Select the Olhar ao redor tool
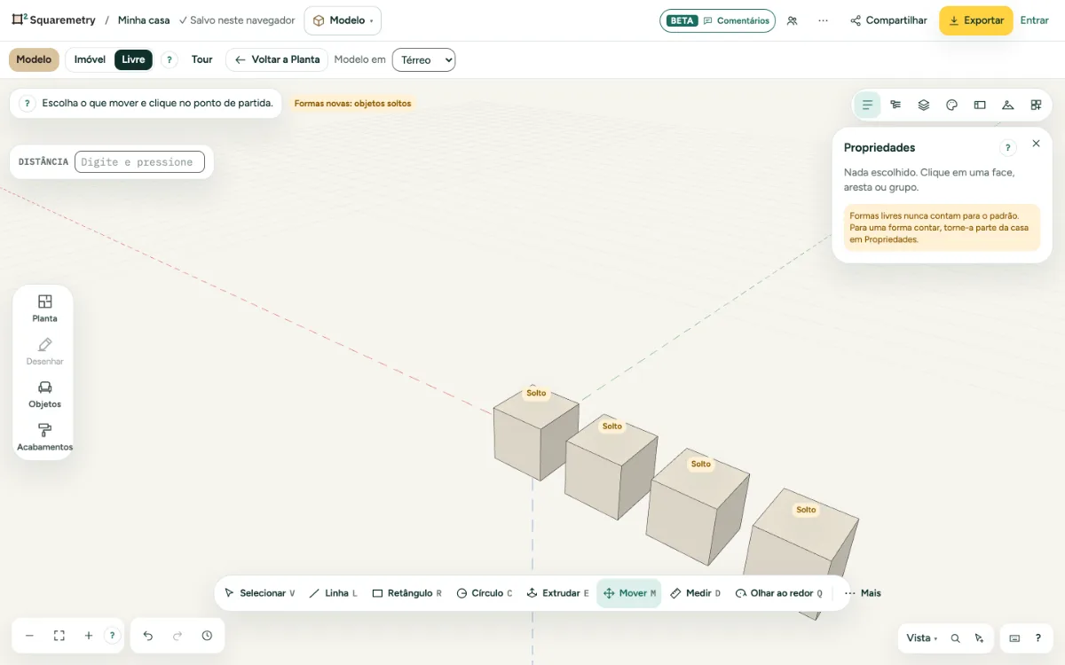 coord(779,593)
